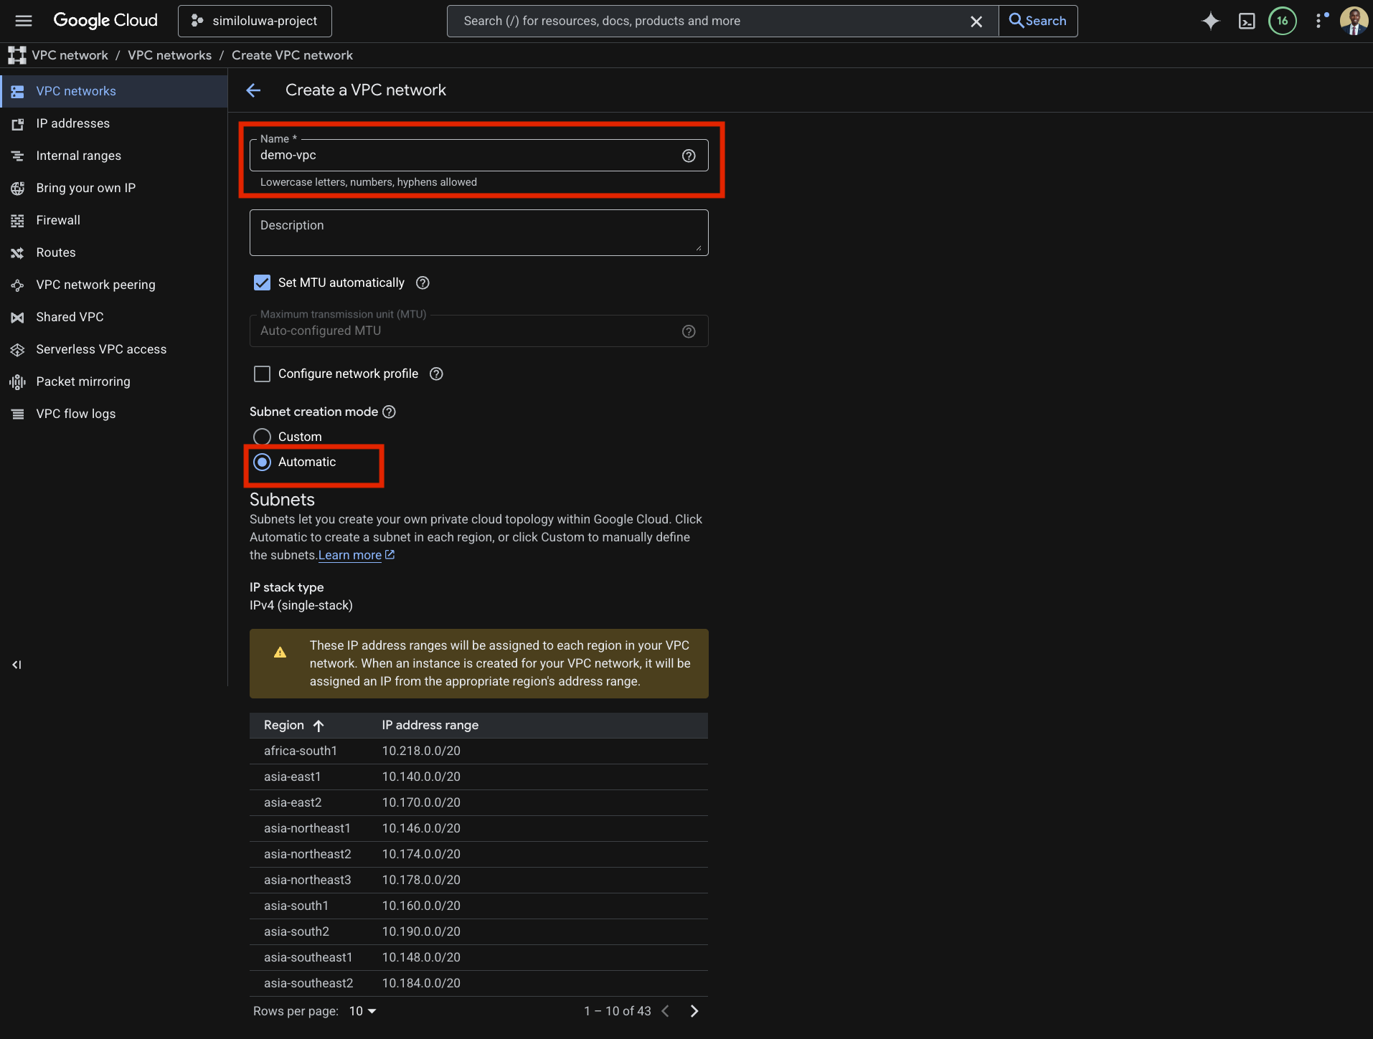Click the Search button in top bar
This screenshot has width=1373, height=1039.
pos(1037,21)
